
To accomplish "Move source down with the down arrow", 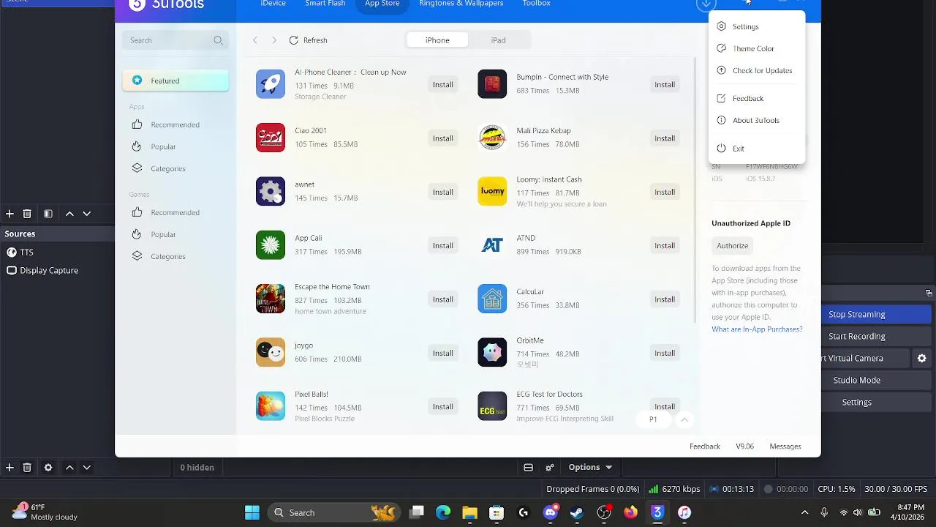I will (86, 467).
